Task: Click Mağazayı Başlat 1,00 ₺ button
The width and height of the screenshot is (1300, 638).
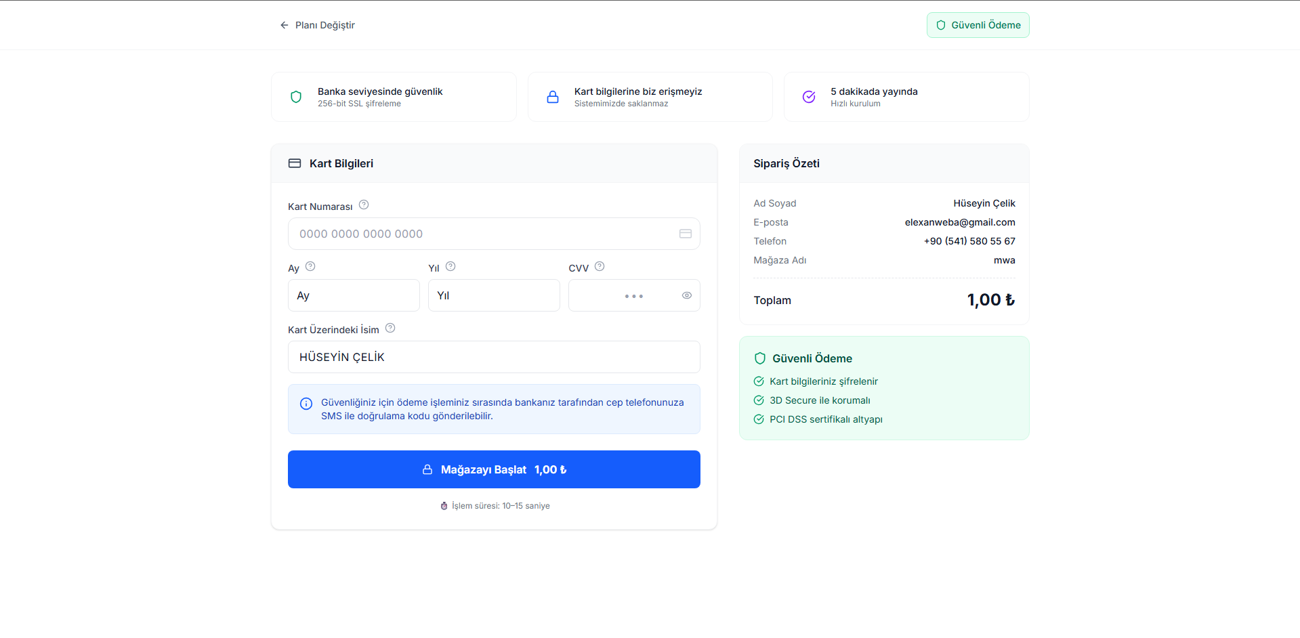Action: click(x=494, y=469)
